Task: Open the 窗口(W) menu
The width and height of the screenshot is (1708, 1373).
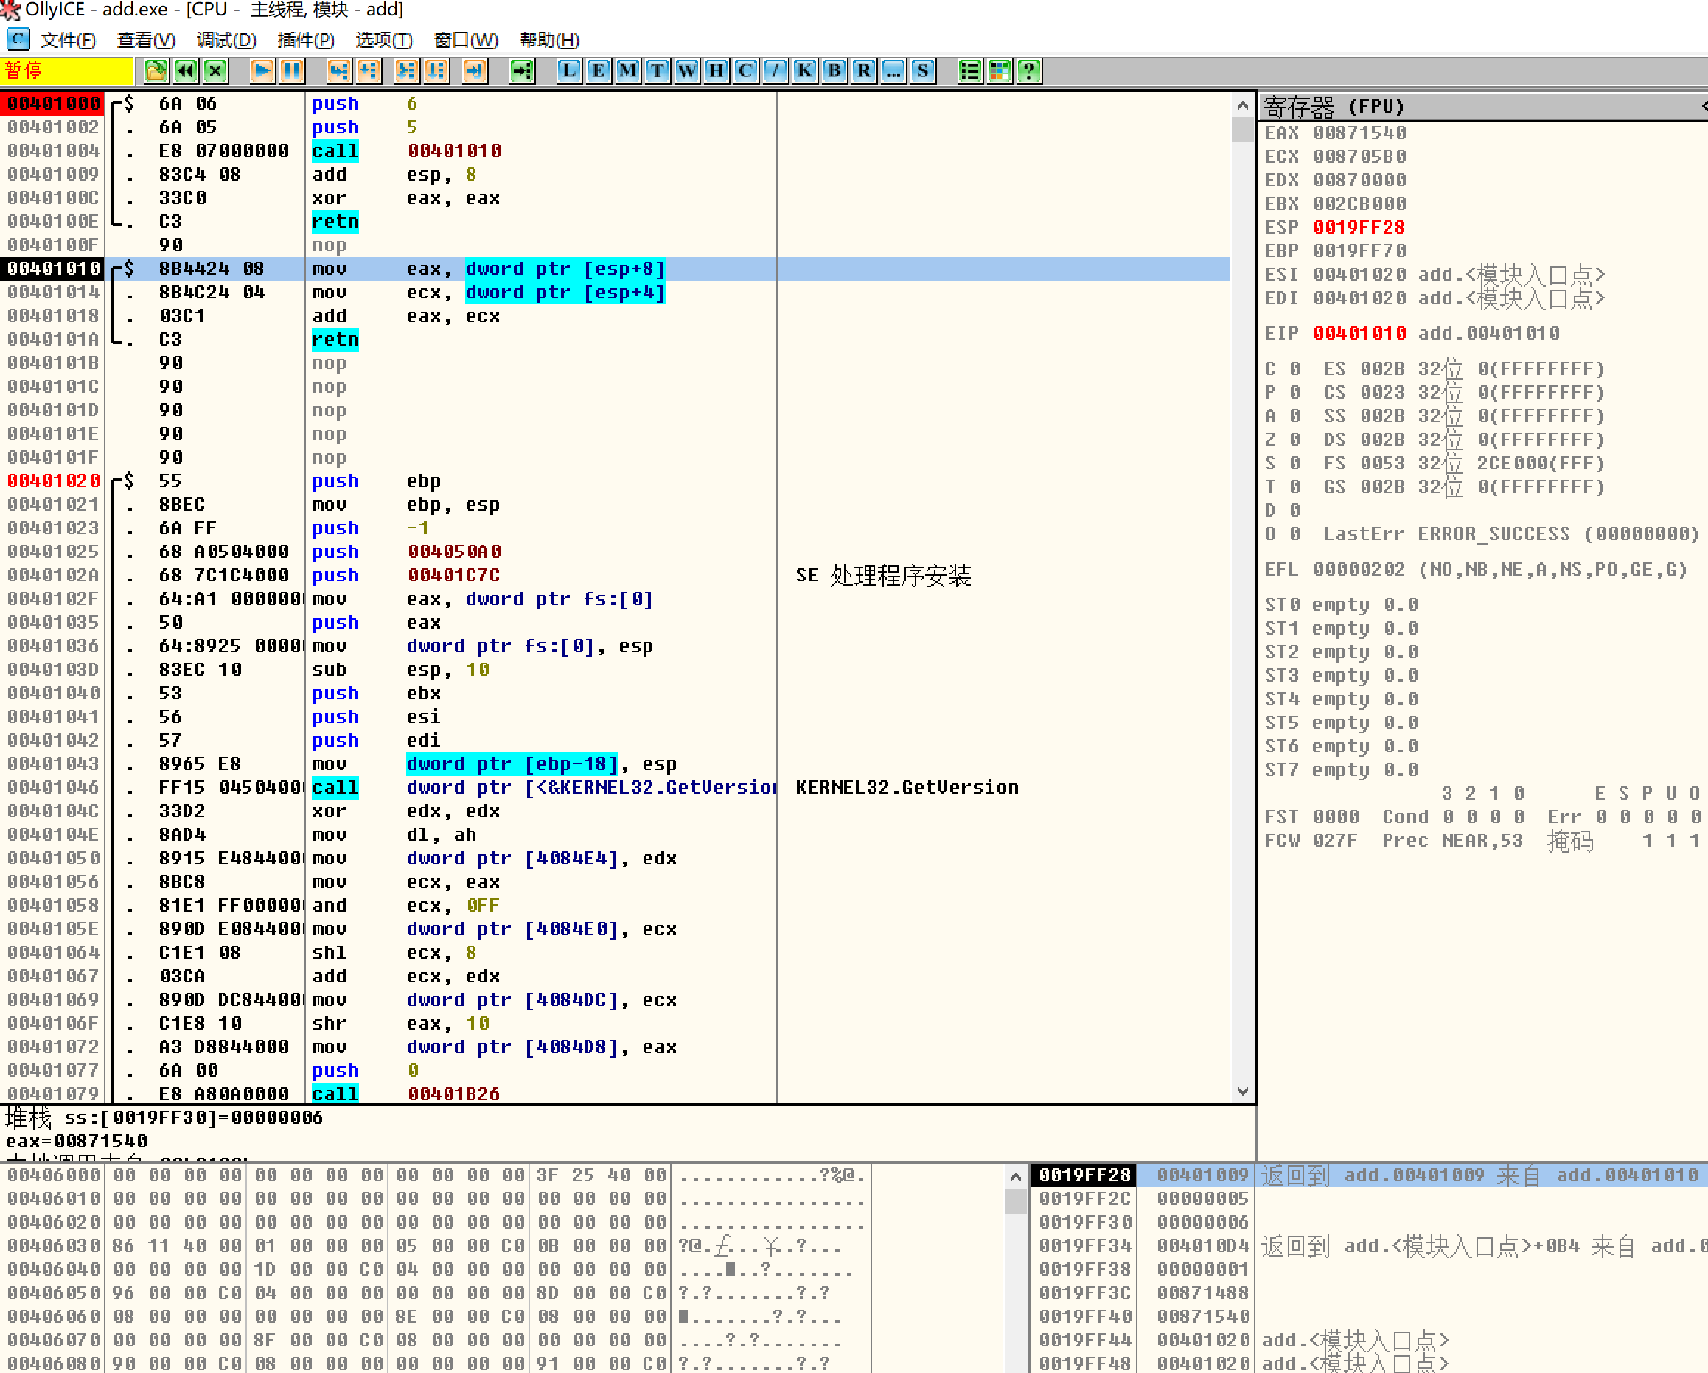Action: 466,40
